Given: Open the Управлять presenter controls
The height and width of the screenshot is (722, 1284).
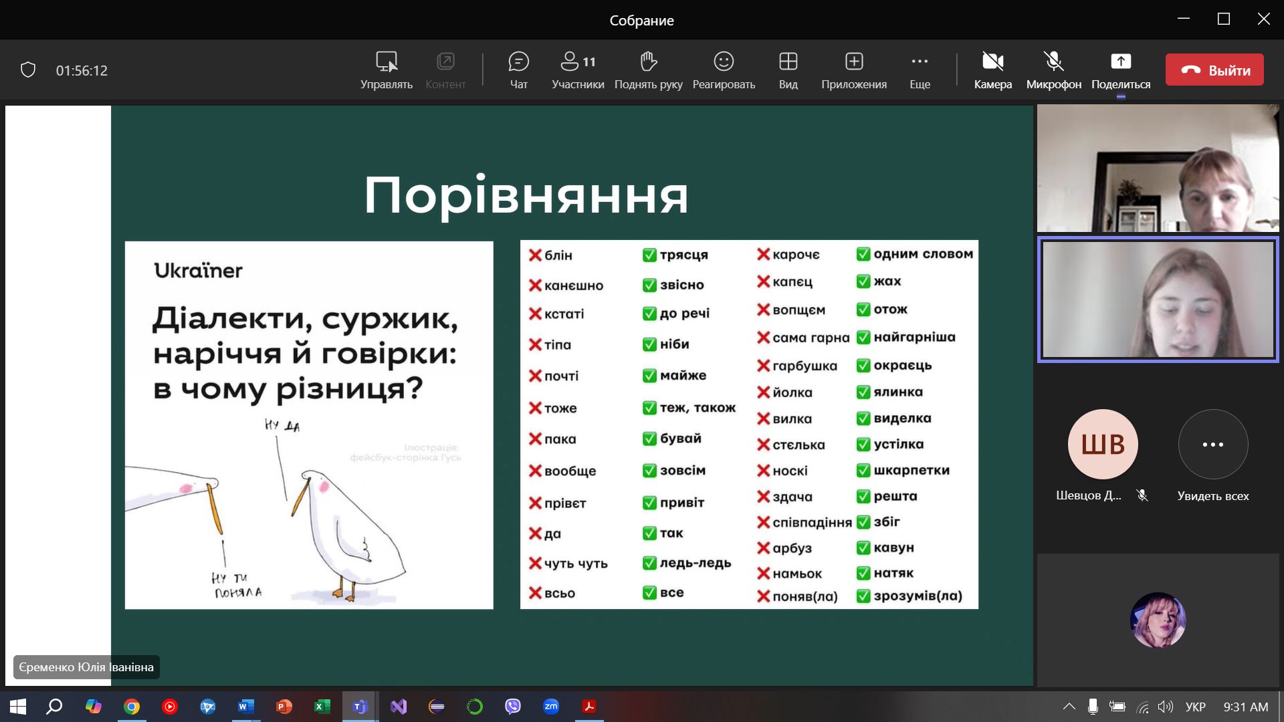Looking at the screenshot, I should [387, 70].
